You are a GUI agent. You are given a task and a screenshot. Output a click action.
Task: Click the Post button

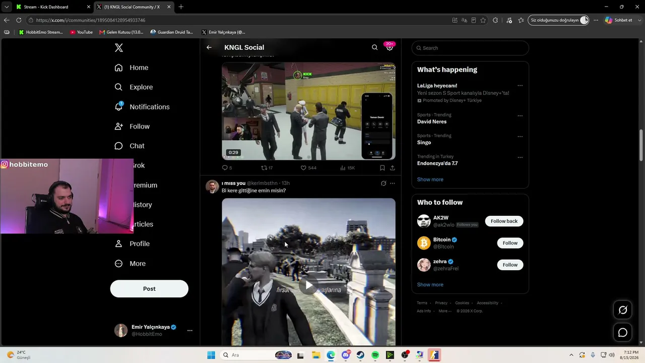[149, 289]
